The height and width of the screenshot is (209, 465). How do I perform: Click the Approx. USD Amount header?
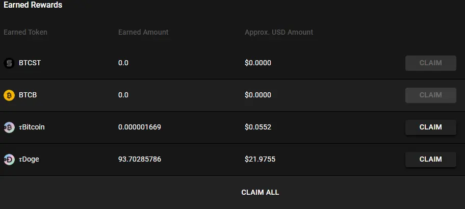[279, 32]
